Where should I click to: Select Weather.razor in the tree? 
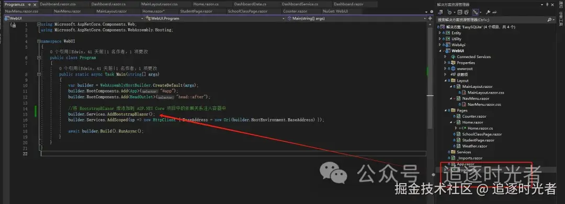[x=474, y=146]
